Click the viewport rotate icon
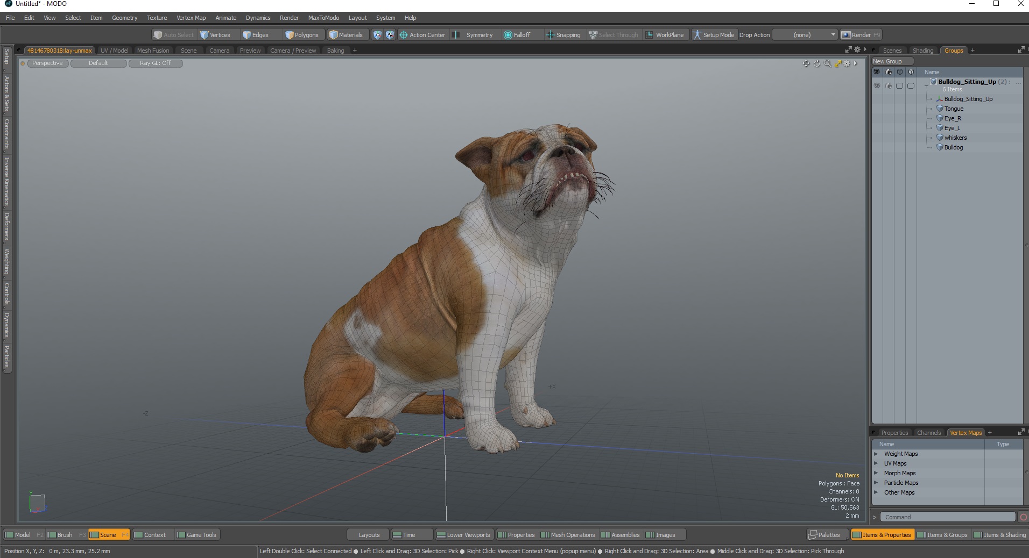 click(816, 63)
